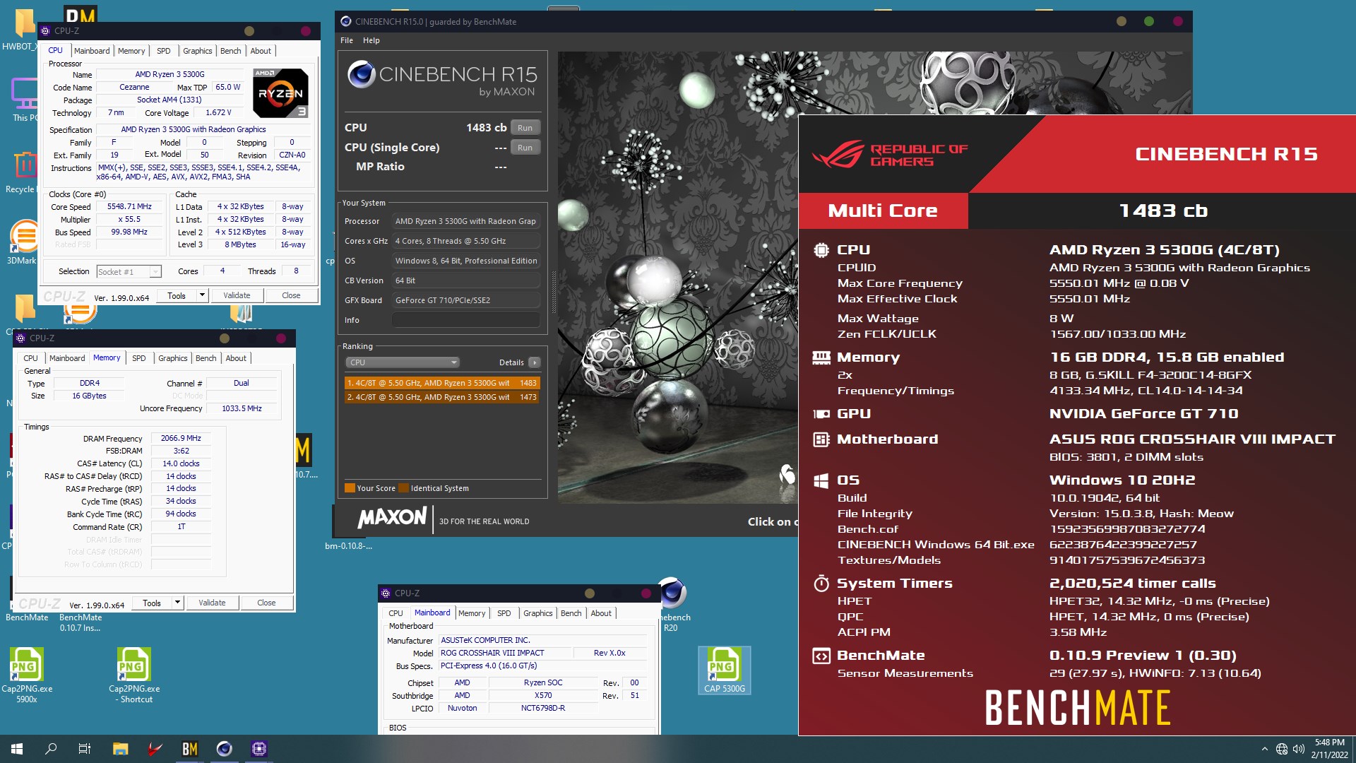The width and height of the screenshot is (1356, 763).
Task: Open About tab in bottom CPU-Z window
Action: (601, 613)
